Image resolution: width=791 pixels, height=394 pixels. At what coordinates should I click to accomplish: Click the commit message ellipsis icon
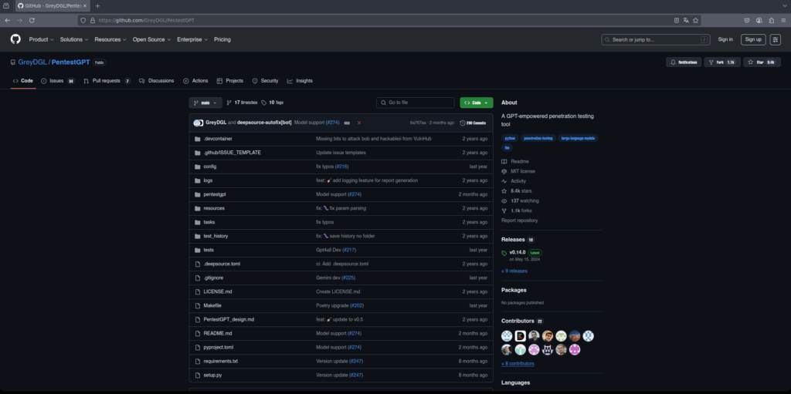pyautogui.click(x=347, y=123)
